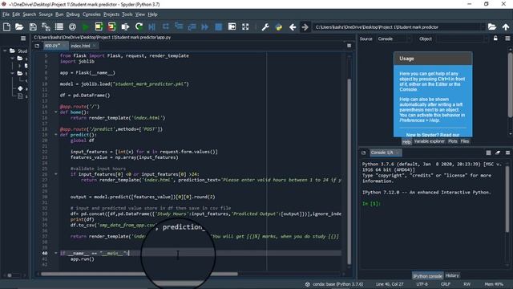Screen dimensions: 513x289
Task: Start debugging the file
Action: 152,26
